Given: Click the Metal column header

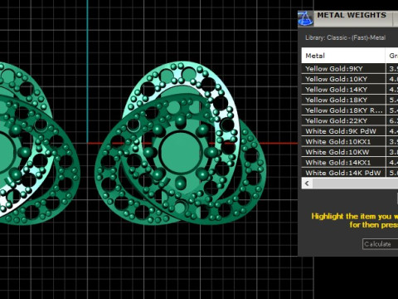Looking at the screenshot, I should point(343,56).
